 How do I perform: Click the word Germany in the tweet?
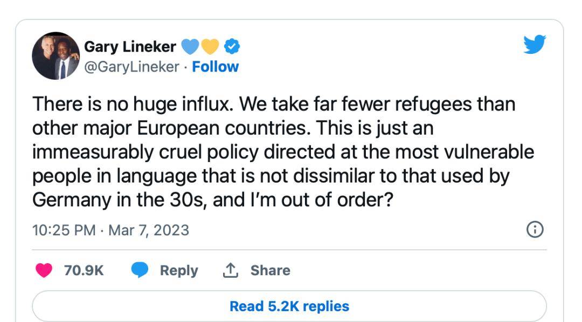pos(67,200)
